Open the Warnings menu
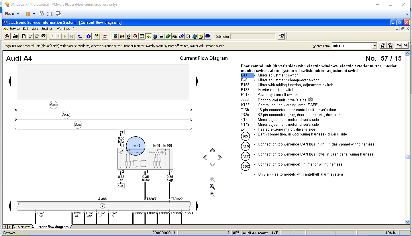Viewport: 412px width, 236px height. 63,29
